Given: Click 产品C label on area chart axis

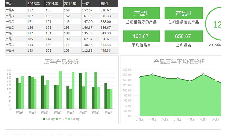Looking at the screenshot, I should pyautogui.click(x=165, y=120).
